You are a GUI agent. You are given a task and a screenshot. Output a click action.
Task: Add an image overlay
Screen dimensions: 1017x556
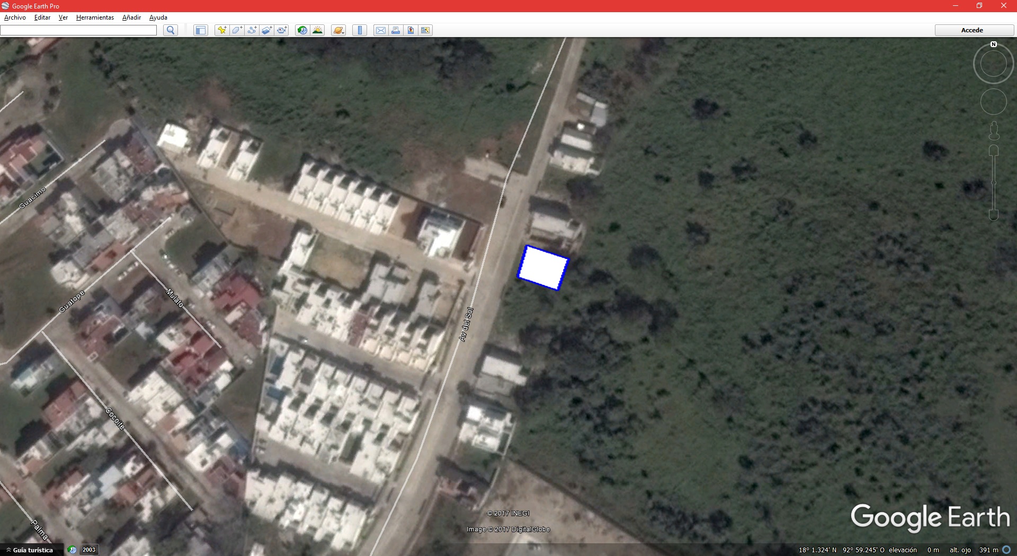[267, 30]
